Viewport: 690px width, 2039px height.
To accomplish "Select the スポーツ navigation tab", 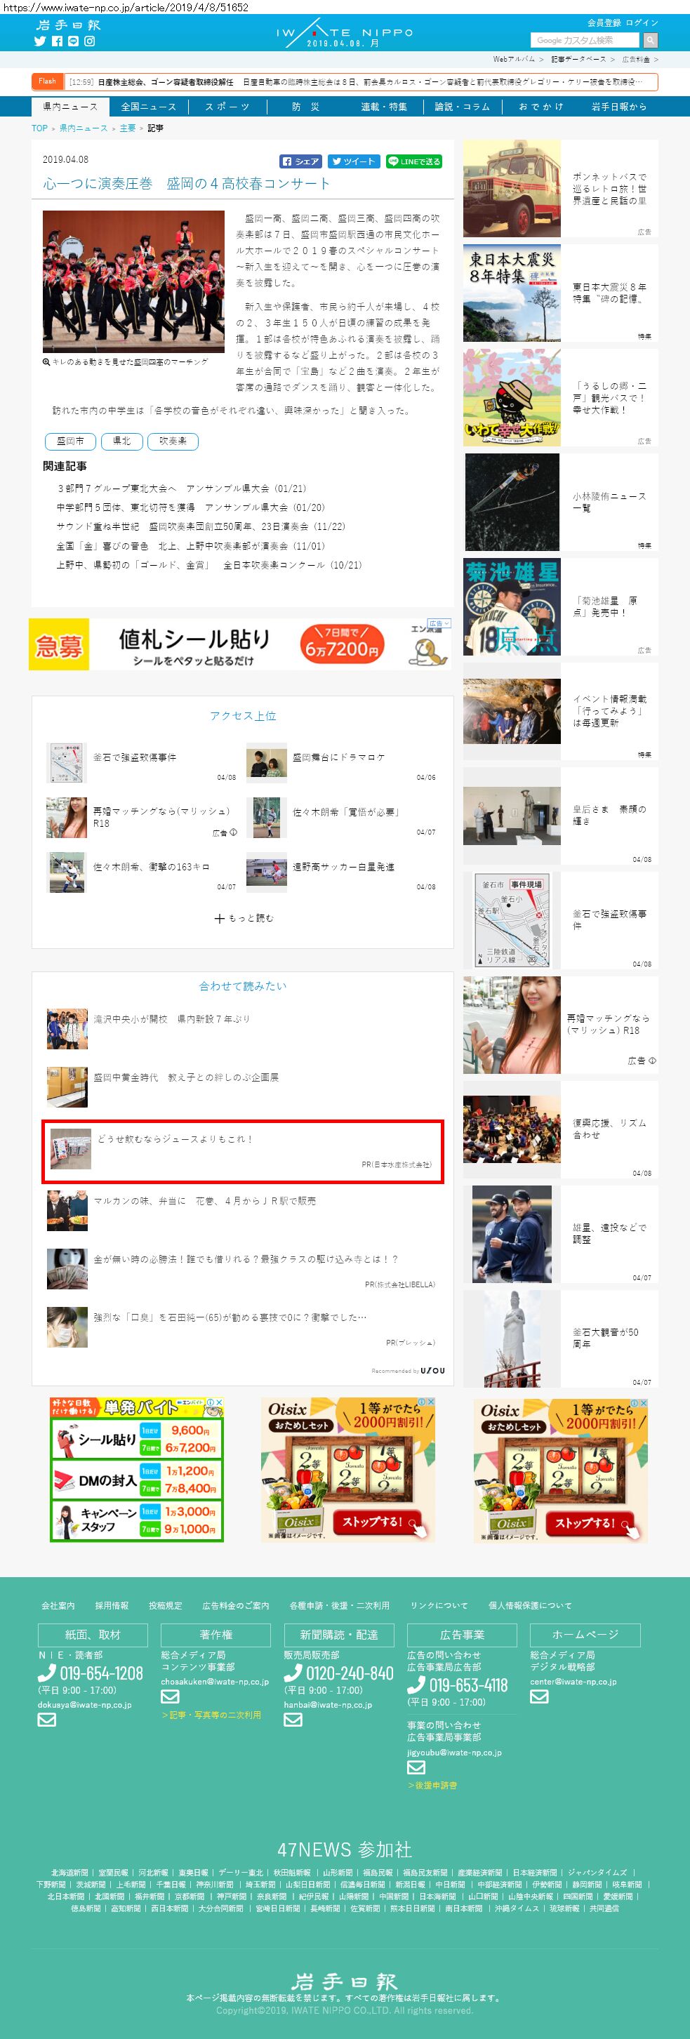I will 227,107.
